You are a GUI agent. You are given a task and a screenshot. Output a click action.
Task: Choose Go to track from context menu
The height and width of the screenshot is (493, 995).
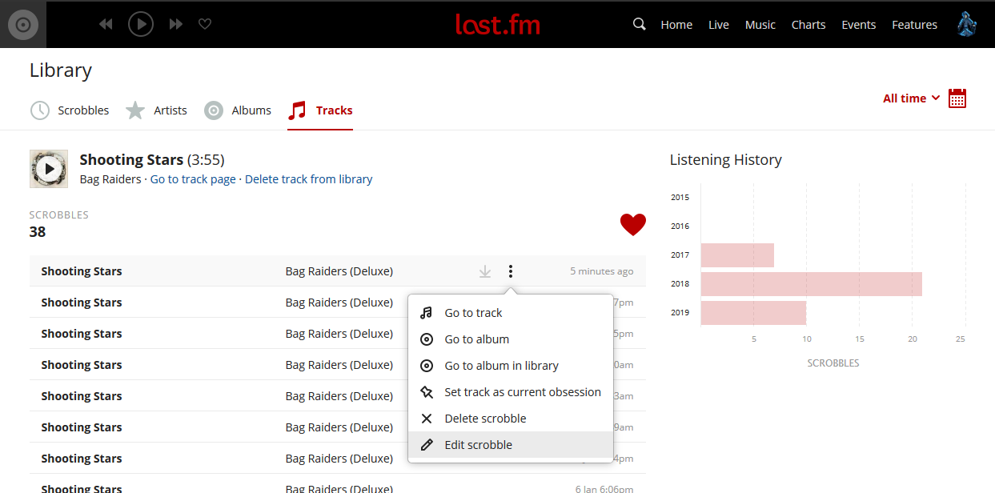(511, 313)
